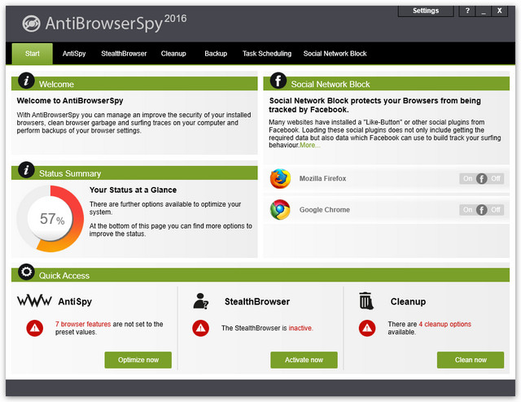Click the Welcome info icon
521x402 pixels.
(26, 81)
